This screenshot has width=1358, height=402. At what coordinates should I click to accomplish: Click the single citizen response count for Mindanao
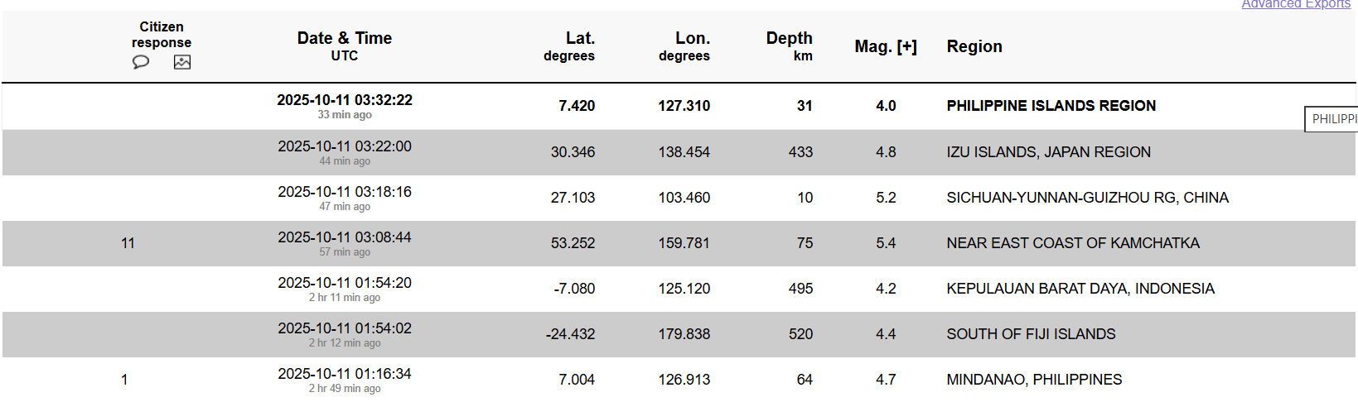[x=124, y=380]
